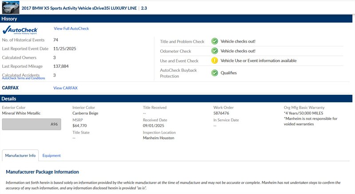Click green check icon for Title and Problem Check
Image resolution: width=355 pixels, height=194 pixels.
(x=214, y=41)
